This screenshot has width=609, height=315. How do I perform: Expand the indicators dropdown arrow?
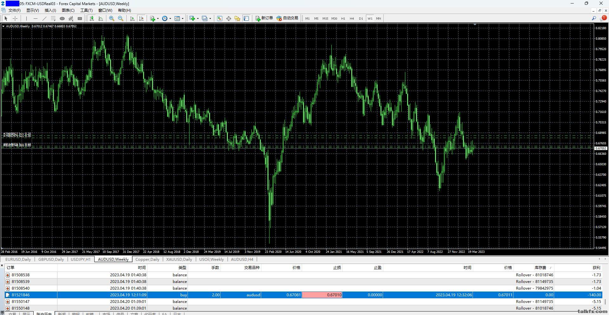158,18
